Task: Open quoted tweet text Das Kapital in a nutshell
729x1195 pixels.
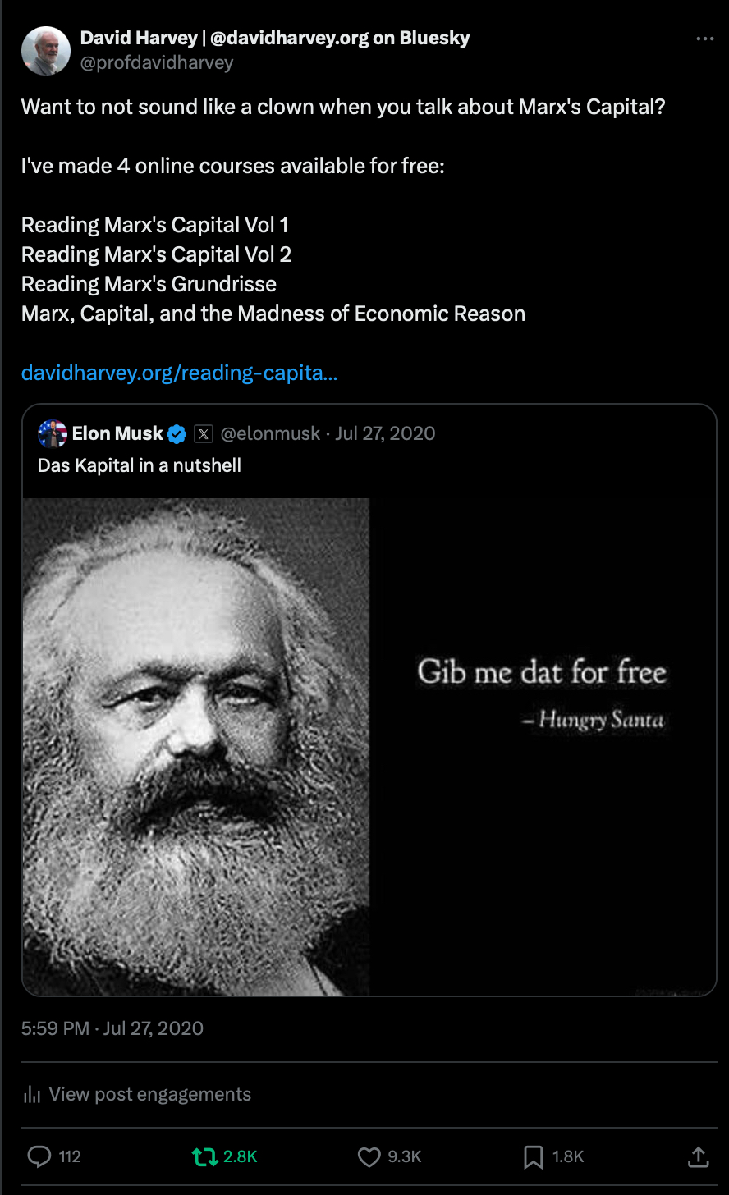Action: 140,465
